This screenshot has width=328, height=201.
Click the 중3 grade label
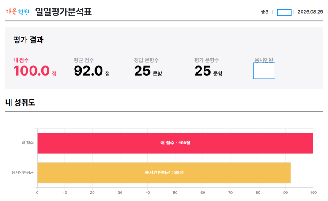click(264, 12)
